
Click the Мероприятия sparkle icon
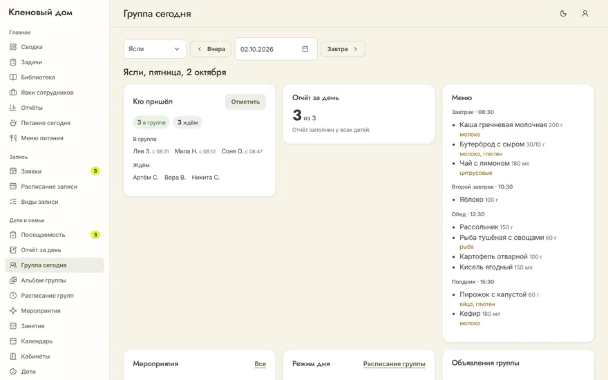coord(13,311)
